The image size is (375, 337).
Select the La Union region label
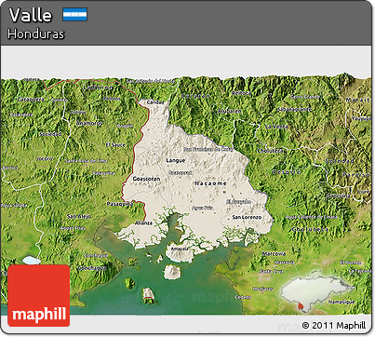coord(98,88)
